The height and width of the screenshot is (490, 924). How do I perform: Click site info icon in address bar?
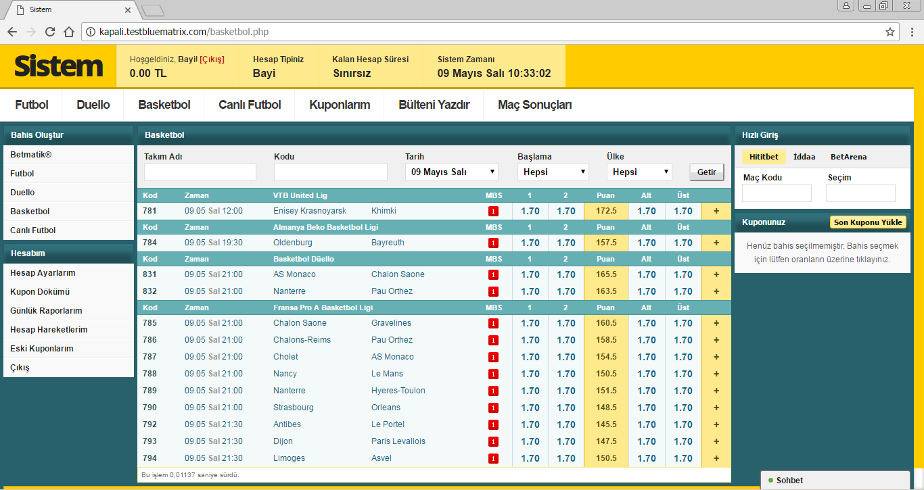point(91,32)
